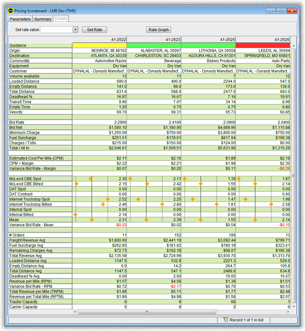Click the record edit notepad icon in status bar
The image size is (305, 331).
[x=225, y=320]
